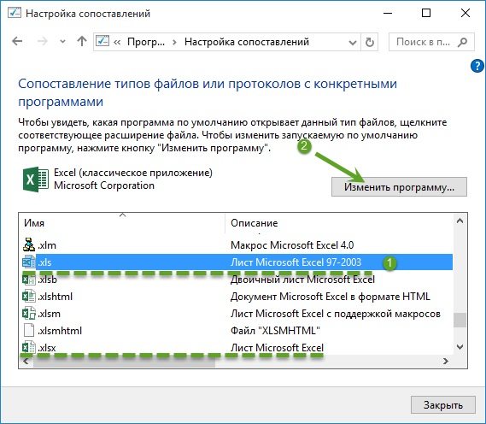Click the .xlsm file icon
Screen dimensions: 486x424
pos(29,313)
